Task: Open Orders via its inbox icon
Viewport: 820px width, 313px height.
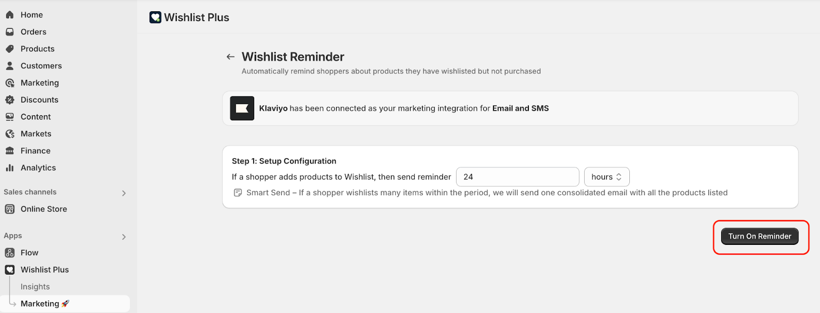Action: click(10, 32)
